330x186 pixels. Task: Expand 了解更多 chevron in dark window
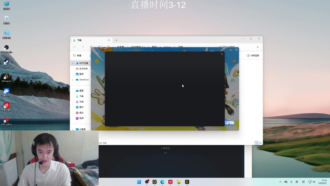pos(165,153)
